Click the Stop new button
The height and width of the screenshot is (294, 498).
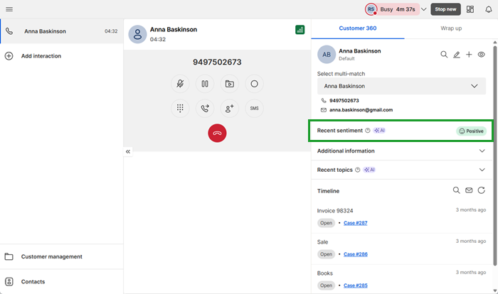click(445, 9)
